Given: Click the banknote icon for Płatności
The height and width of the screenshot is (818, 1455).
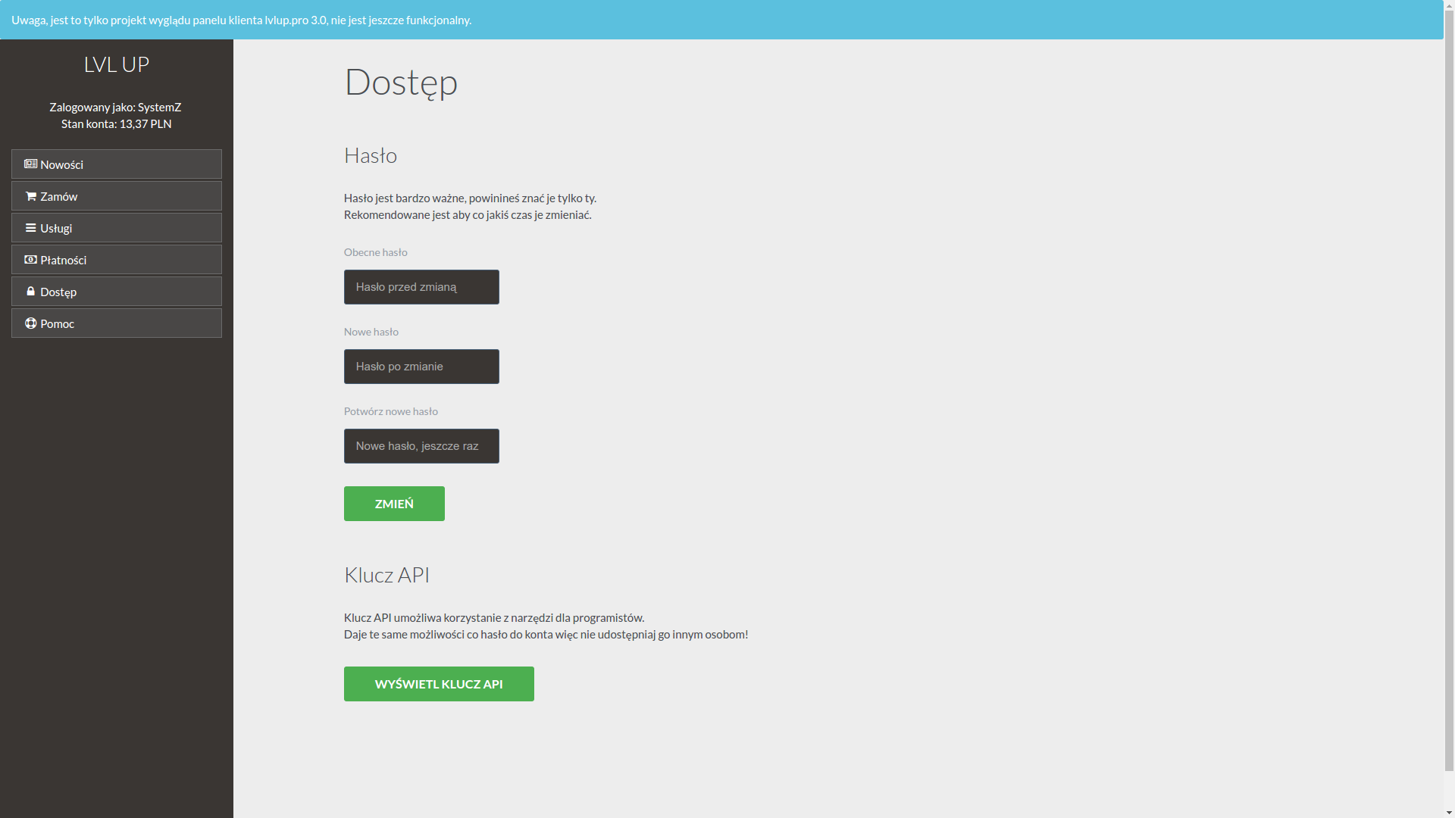Looking at the screenshot, I should click(x=30, y=260).
